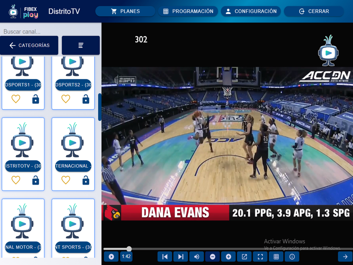Open the program guide grid icon
Screen dimensions: 353x265
(276, 257)
